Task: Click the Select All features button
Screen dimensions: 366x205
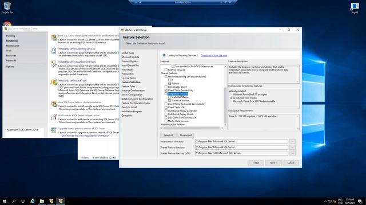Action: click(x=168, y=136)
